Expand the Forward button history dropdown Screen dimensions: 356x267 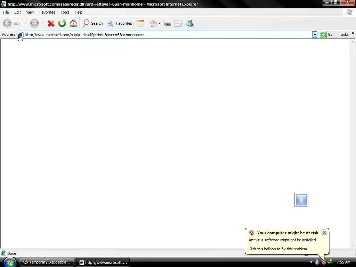(x=43, y=23)
